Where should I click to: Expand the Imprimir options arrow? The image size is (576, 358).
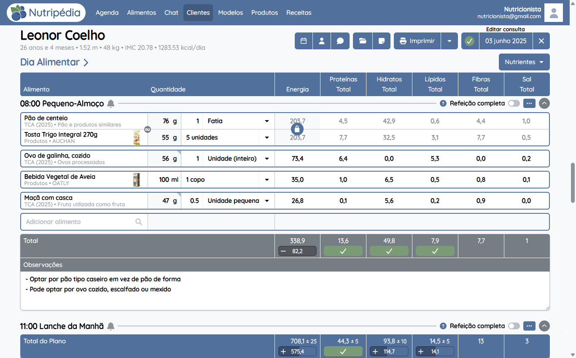coord(449,41)
